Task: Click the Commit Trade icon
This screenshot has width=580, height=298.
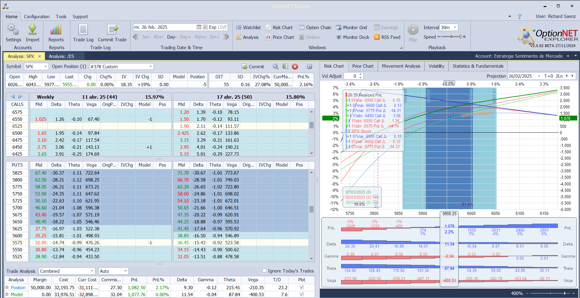Action: pyautogui.click(x=112, y=30)
